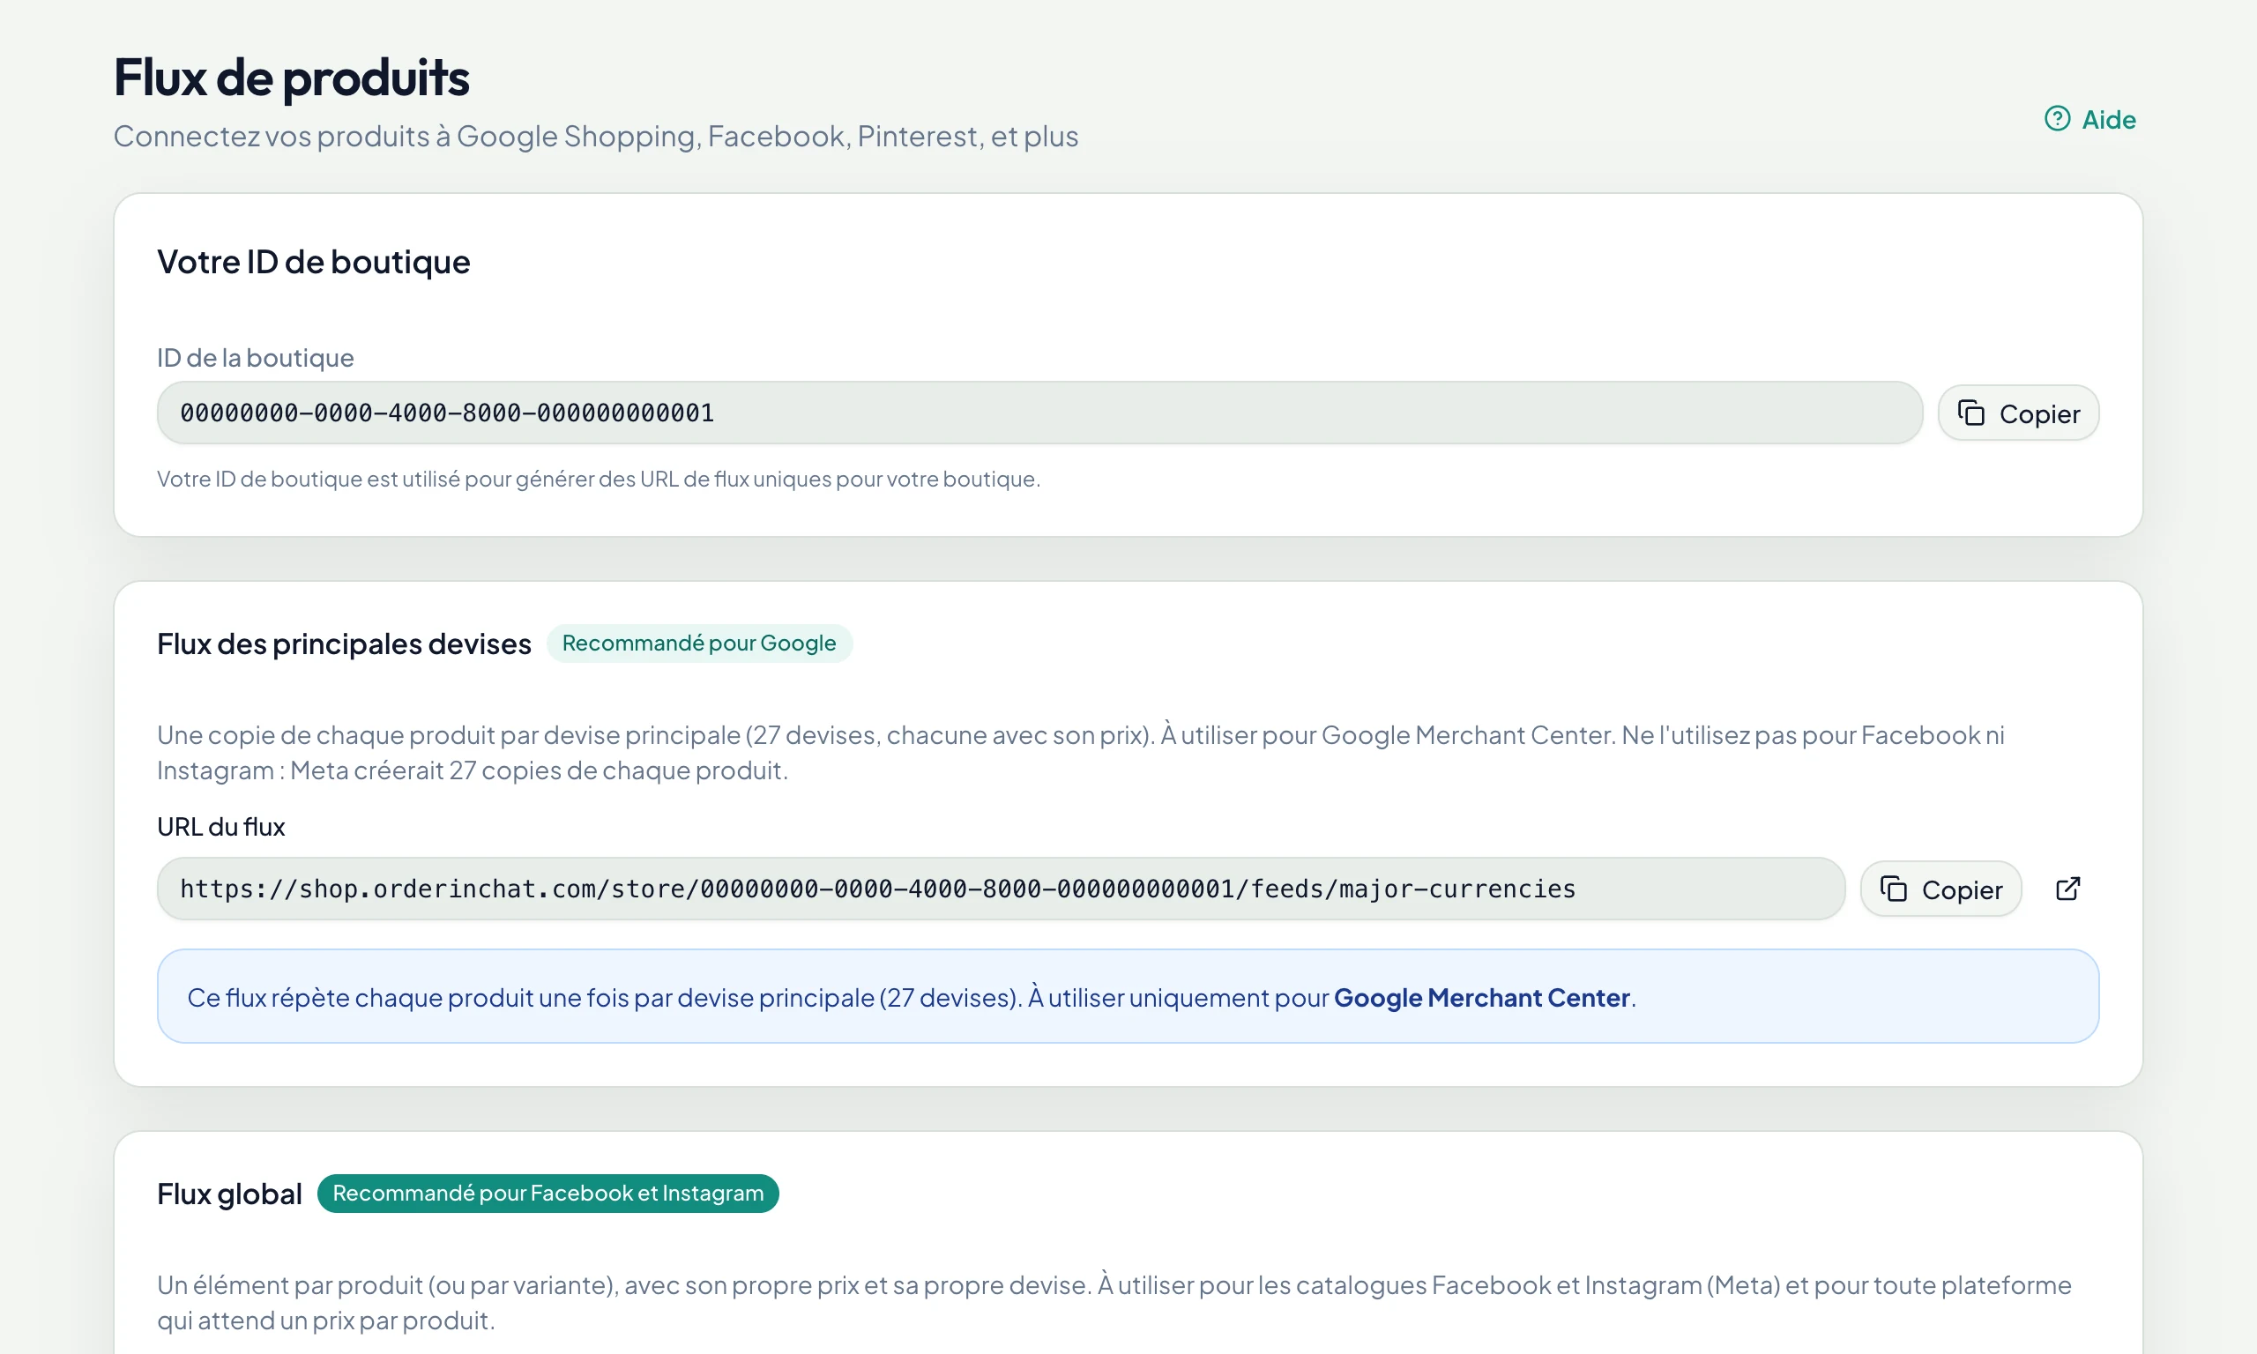Copy the major-currencies feed URL
Screen dimensions: 2257x1354
point(1940,889)
